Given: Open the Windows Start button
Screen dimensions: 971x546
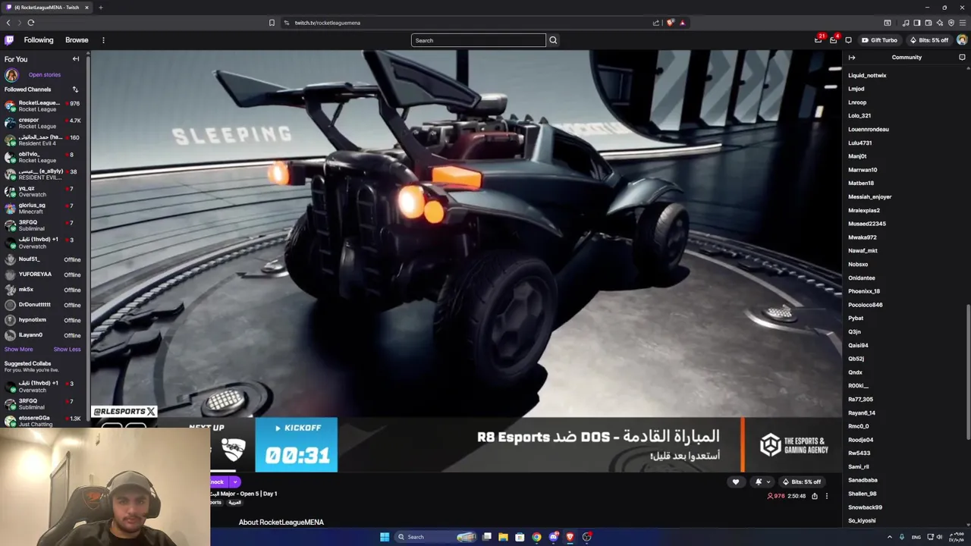Looking at the screenshot, I should coord(385,537).
